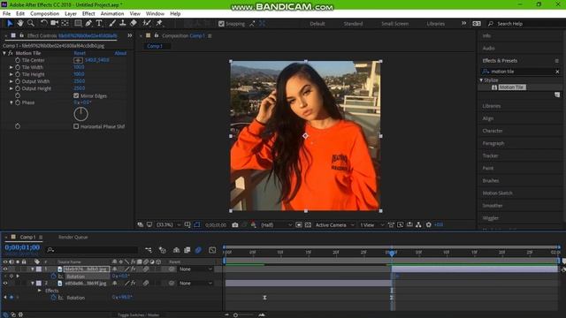Select the Pan Behind anchor point tool
The height and width of the screenshot is (318, 566).
(65, 24)
